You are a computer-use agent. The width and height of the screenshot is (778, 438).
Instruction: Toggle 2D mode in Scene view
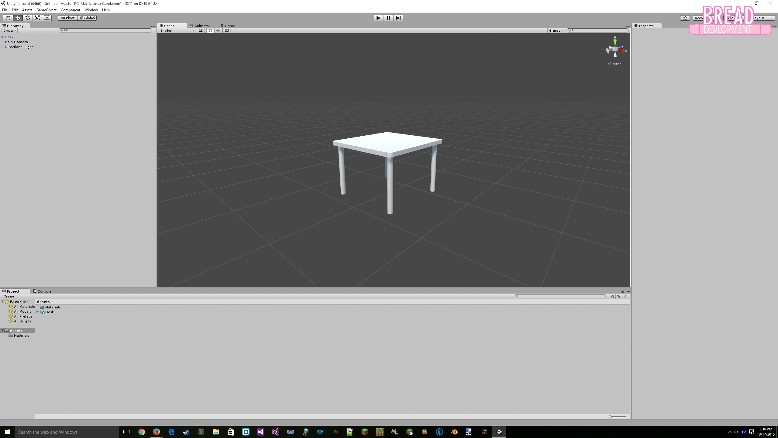(201, 30)
